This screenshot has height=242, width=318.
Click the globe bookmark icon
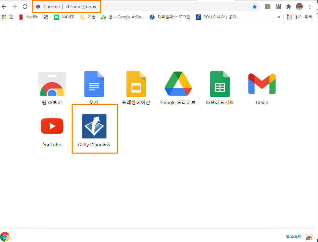46,17
